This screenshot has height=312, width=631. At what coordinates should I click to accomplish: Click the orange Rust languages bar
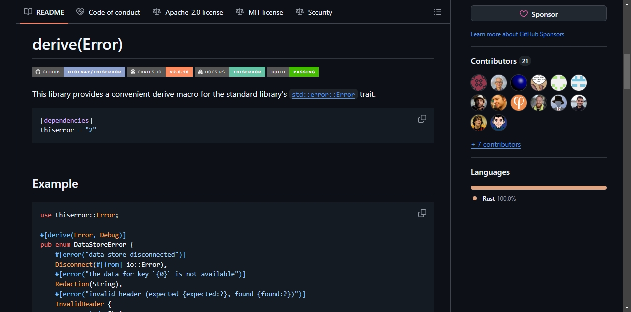pyautogui.click(x=539, y=188)
